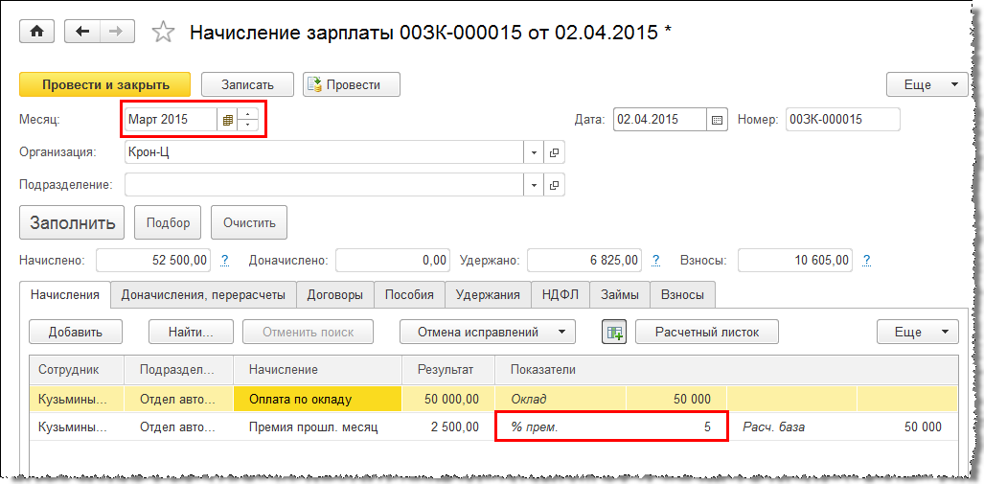Expand the Подразделение dropdown list
This screenshot has width=984, height=484.
[534, 184]
